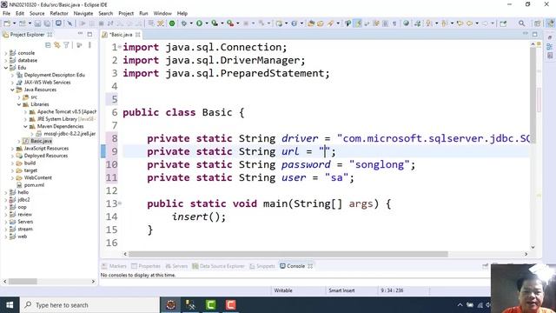The width and height of the screenshot is (556, 313).
Task: Open the Project Explorer View Menu dots
Action: tap(89, 45)
